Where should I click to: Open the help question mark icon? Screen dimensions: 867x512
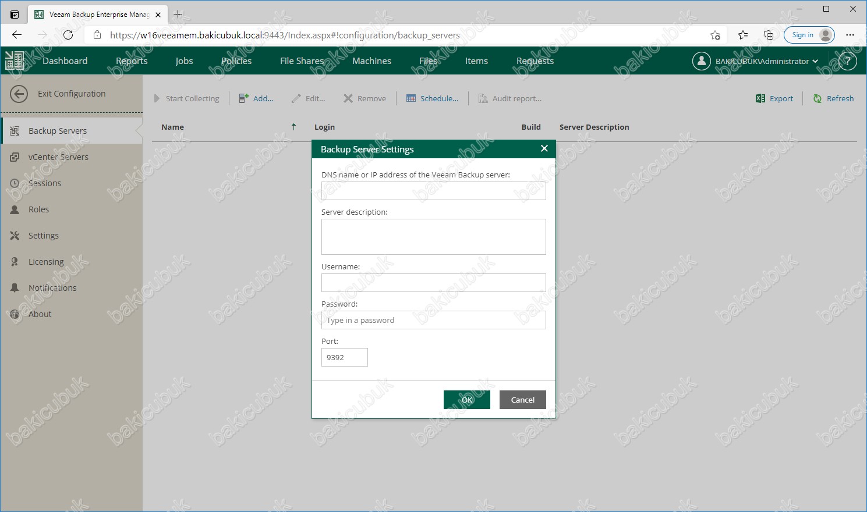coord(847,61)
